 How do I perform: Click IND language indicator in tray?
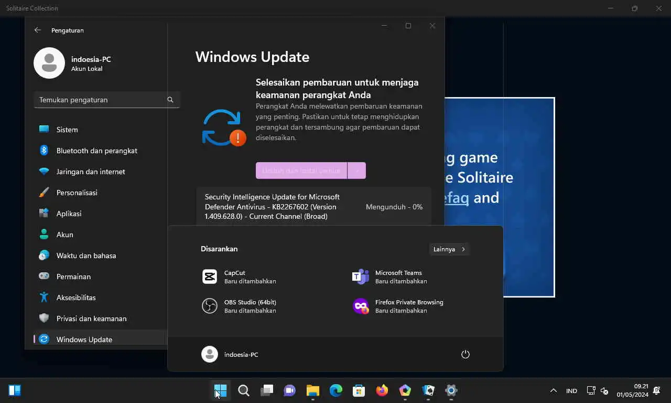(571, 390)
